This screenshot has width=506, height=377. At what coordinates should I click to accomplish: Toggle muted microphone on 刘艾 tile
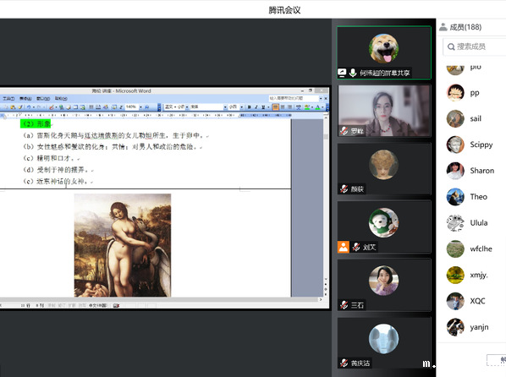pos(356,247)
